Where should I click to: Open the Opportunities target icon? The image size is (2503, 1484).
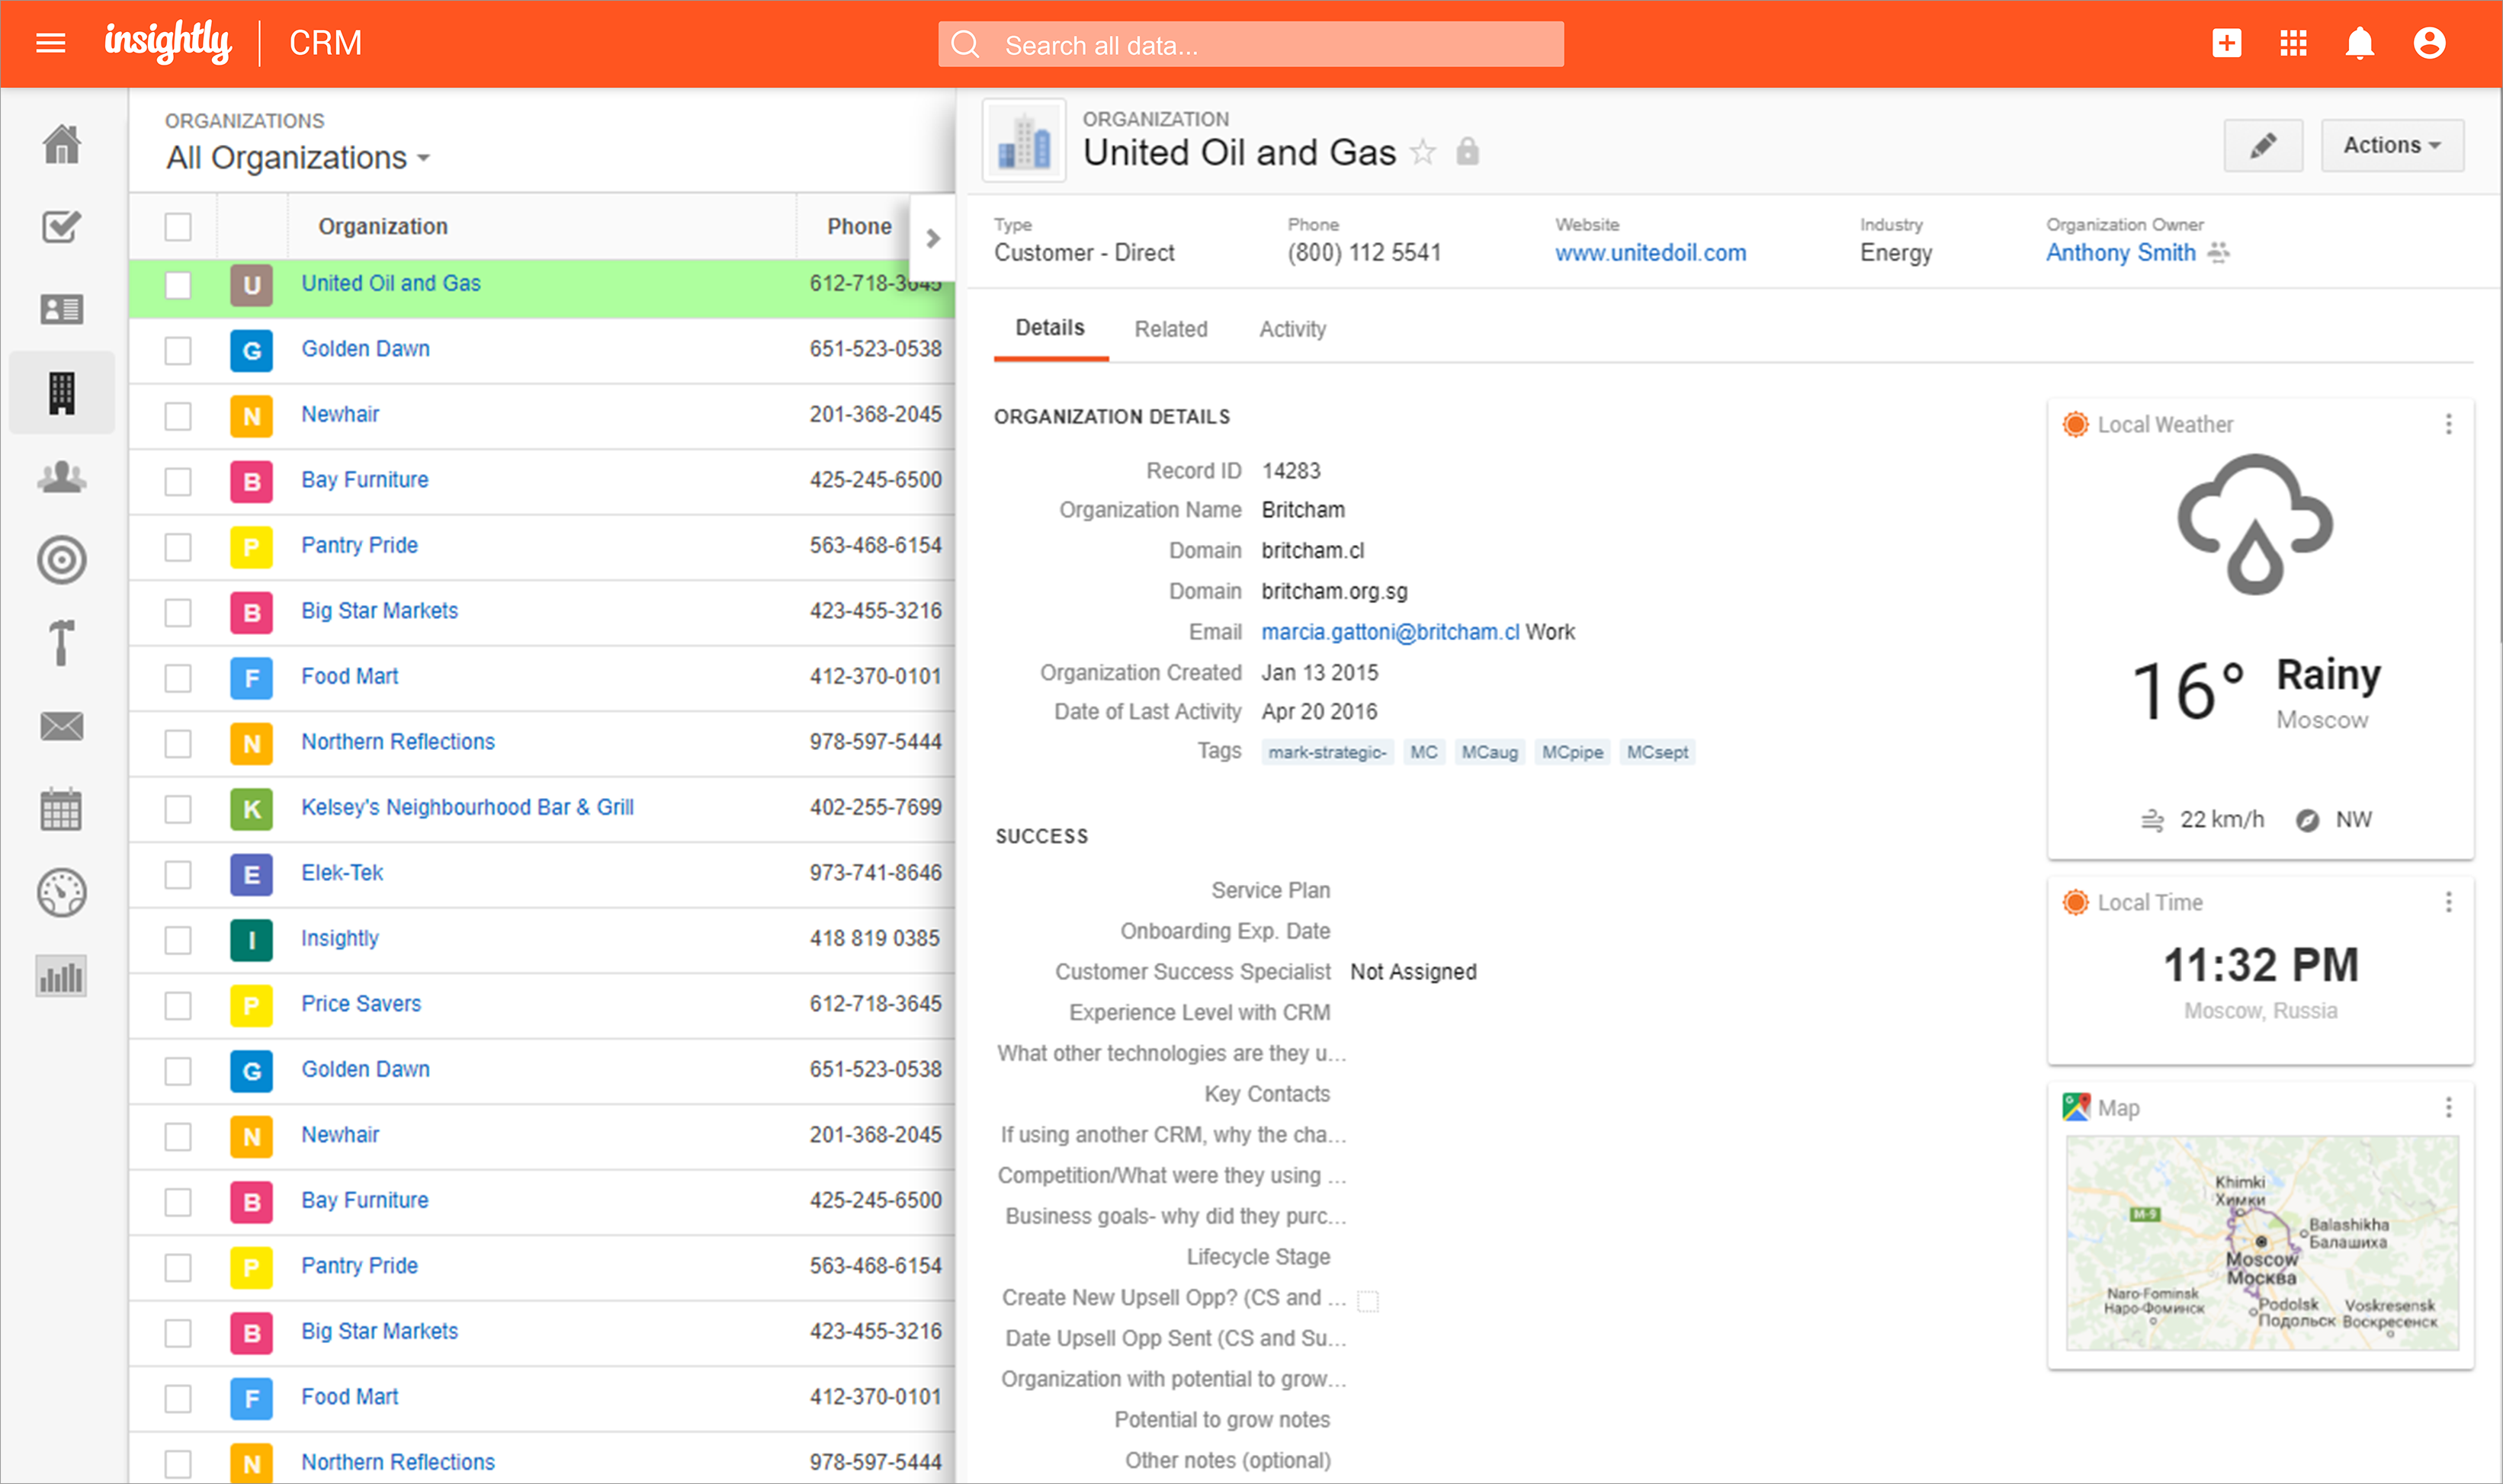click(x=61, y=560)
